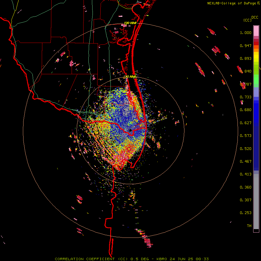Click the 0.360 color scale value
Screen dimensions: 261x261
click(246, 187)
